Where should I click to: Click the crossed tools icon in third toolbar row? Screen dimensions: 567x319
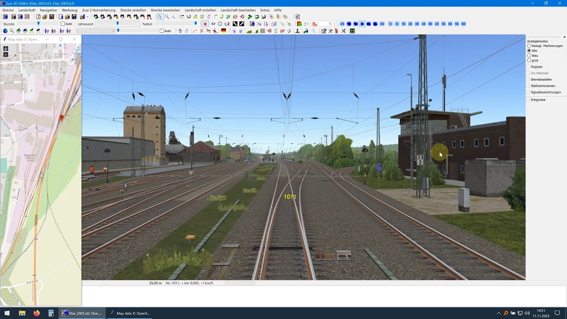(x=330, y=31)
